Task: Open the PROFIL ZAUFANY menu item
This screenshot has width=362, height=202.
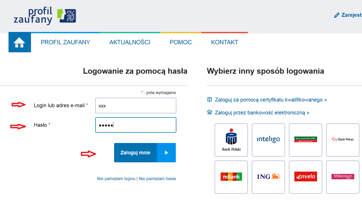Action: 65,42
